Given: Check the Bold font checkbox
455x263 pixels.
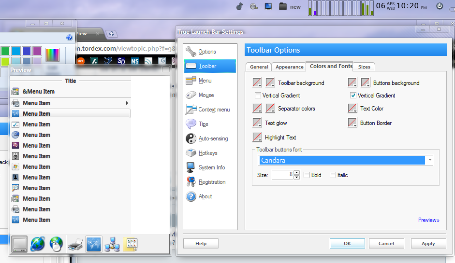Looking at the screenshot, I should click(307, 175).
